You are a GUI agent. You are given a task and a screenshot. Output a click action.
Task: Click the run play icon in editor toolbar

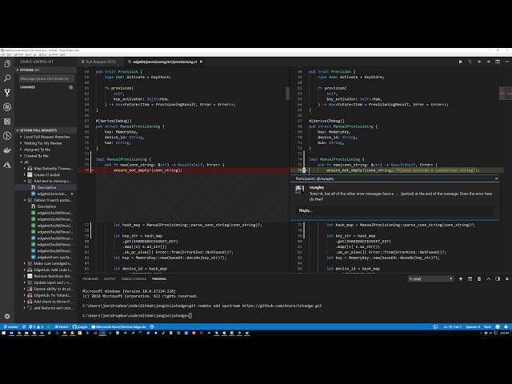pos(461,62)
